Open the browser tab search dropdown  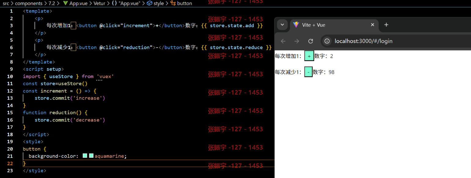(282, 25)
